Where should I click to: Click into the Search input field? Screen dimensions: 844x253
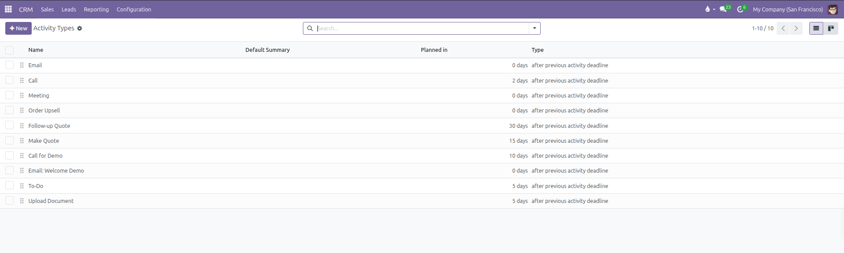(422, 29)
